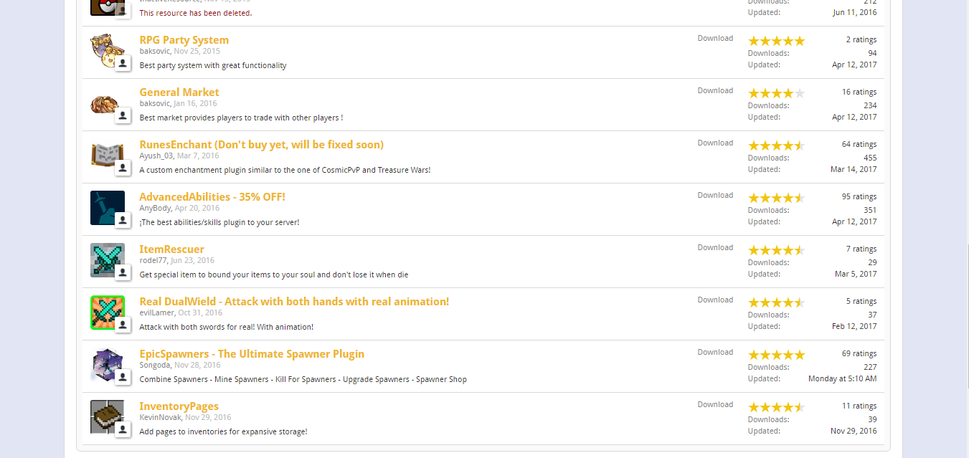Click Download for ItemRescuer

pyautogui.click(x=715, y=248)
